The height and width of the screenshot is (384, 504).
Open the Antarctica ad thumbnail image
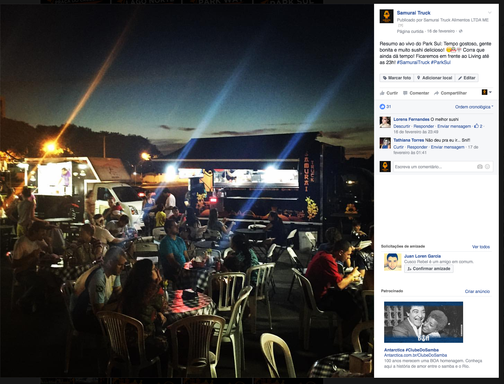pyautogui.click(x=424, y=322)
